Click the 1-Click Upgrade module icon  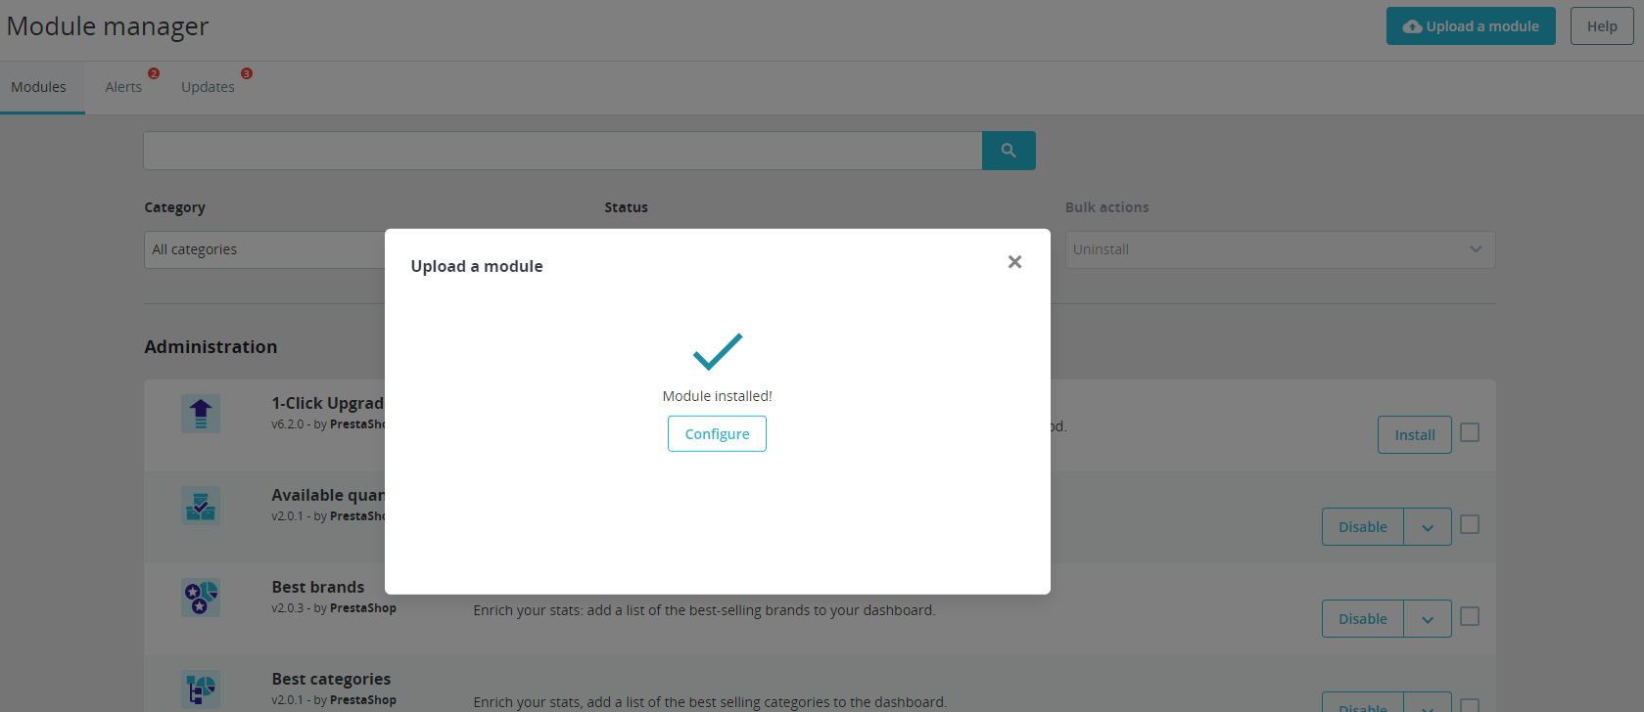coord(201,414)
